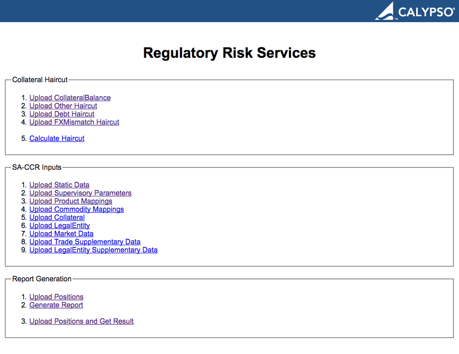The height and width of the screenshot is (354, 459).
Task: Click the SA-CCR Inputs section label
Action: coord(37,167)
